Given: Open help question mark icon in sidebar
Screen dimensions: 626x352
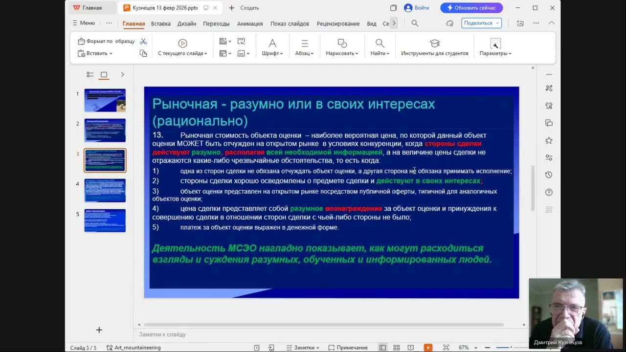Looking at the screenshot, I should point(549,192).
